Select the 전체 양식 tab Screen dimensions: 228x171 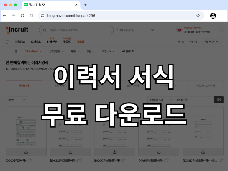tap(24, 86)
